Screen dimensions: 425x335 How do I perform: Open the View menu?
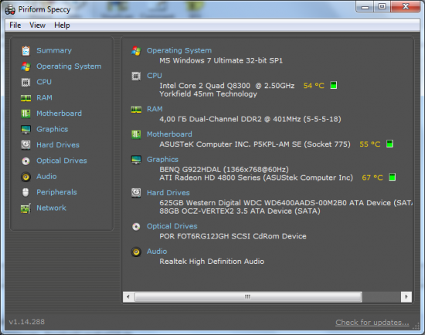(37, 25)
